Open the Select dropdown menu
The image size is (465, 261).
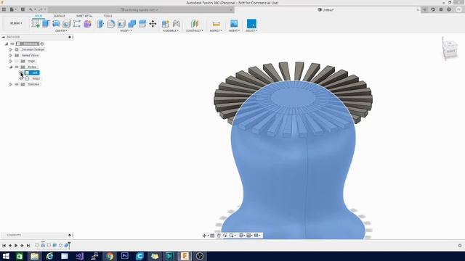click(251, 30)
